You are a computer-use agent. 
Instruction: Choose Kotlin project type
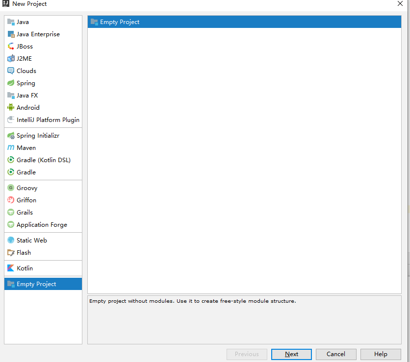[43, 268]
